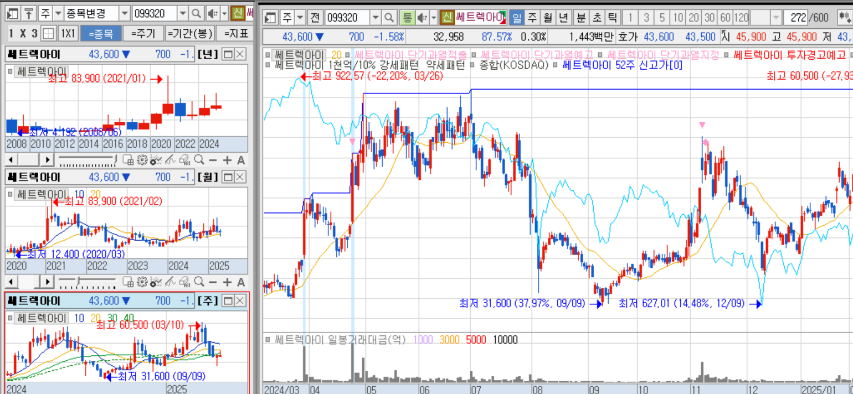Click the 60 interval button
The width and height of the screenshot is (853, 394).
[x=724, y=18]
